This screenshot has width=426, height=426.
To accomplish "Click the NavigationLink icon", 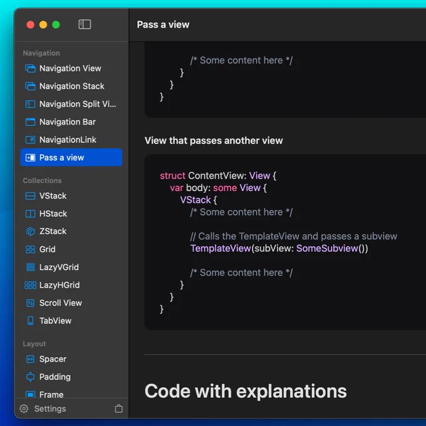I will (30, 140).
